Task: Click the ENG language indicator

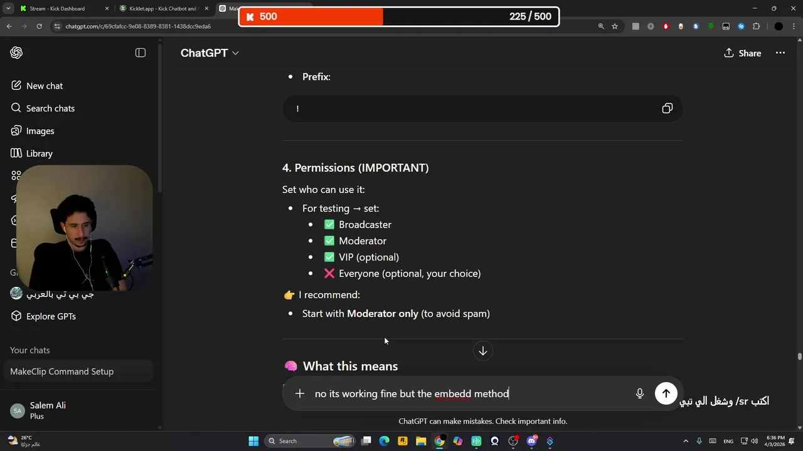Action: 728,441
